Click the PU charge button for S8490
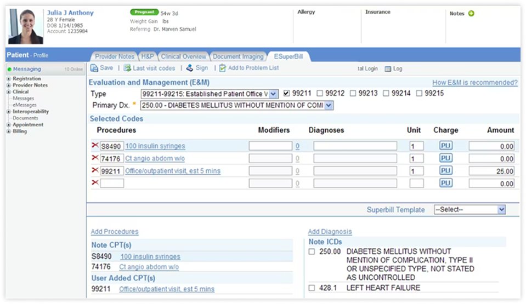526x304 pixels. 446,146
